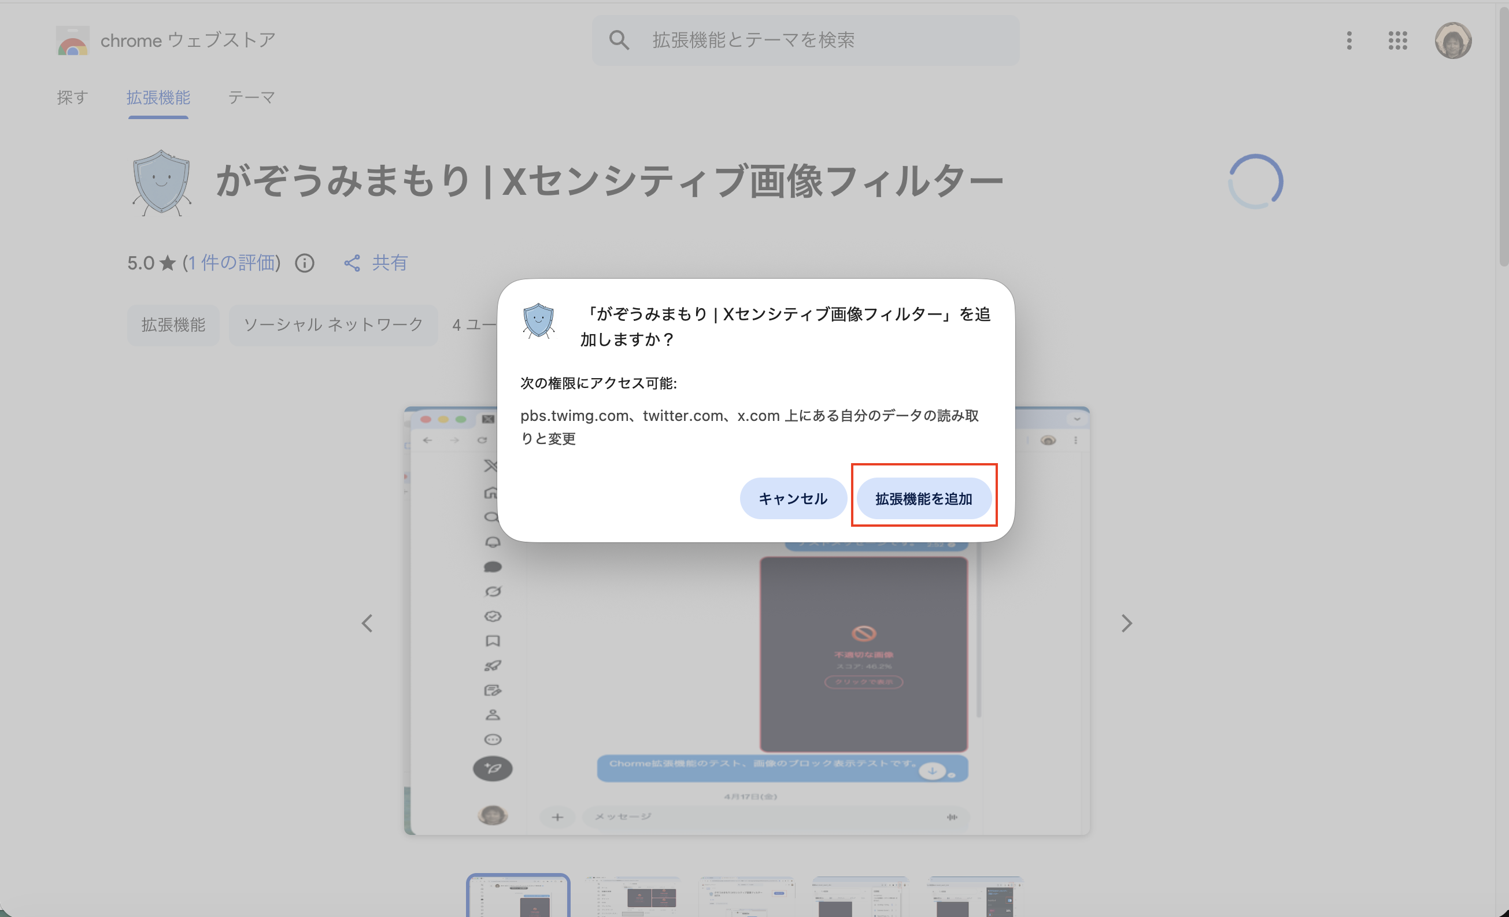The width and height of the screenshot is (1509, 917).
Task: Select the third screenshot thumbnail
Action: pos(746,896)
